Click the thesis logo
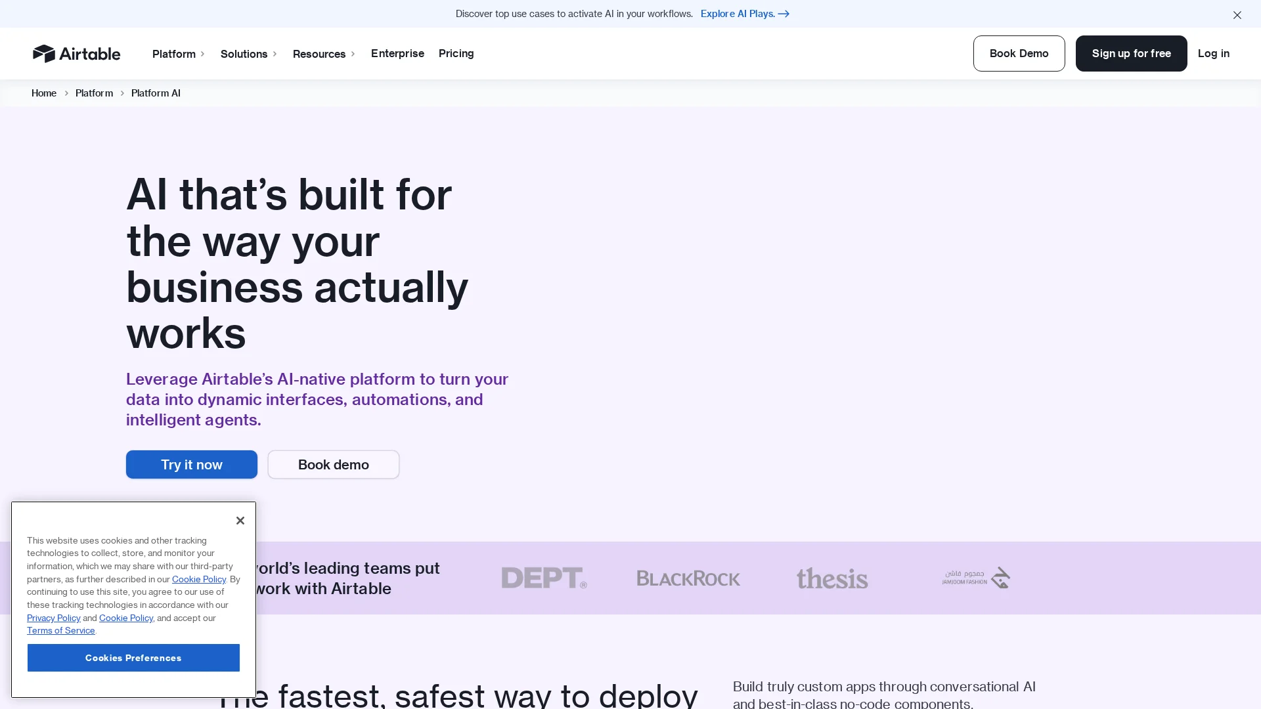This screenshot has height=709, width=1261. point(832,578)
